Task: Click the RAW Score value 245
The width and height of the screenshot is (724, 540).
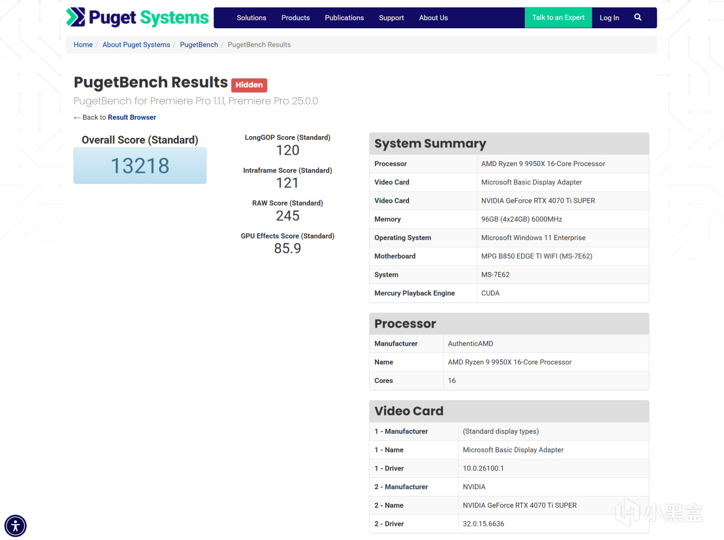Action: click(x=287, y=216)
